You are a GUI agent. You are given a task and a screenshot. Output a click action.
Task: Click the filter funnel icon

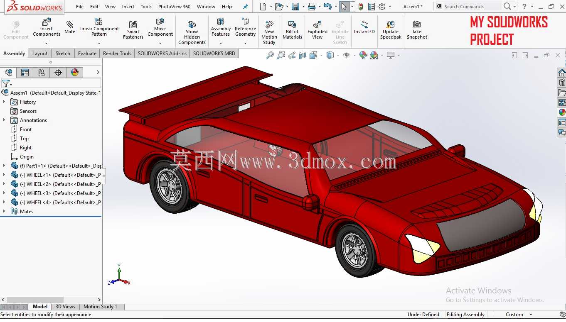coord(6,83)
